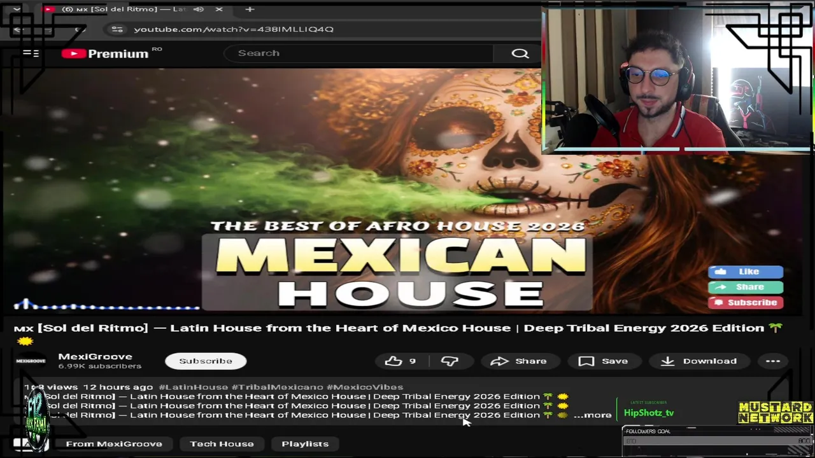Select the Tech House filter chip
Image resolution: width=815 pixels, height=458 pixels.
pyautogui.click(x=222, y=443)
